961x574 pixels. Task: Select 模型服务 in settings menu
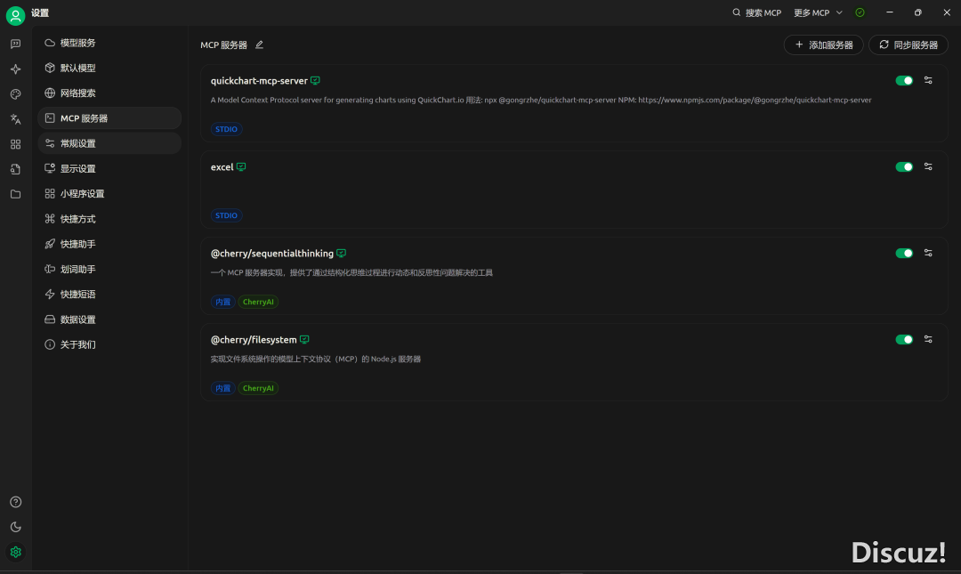(78, 43)
